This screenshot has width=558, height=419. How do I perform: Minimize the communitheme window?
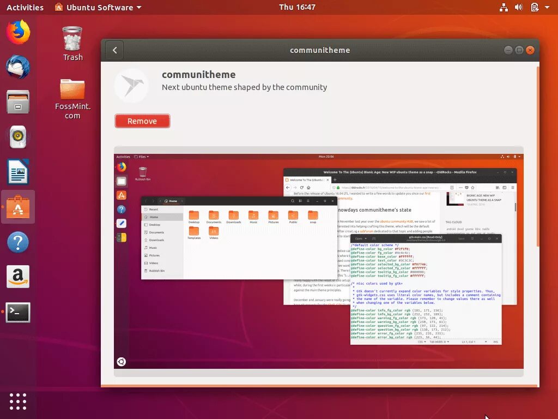click(508, 50)
